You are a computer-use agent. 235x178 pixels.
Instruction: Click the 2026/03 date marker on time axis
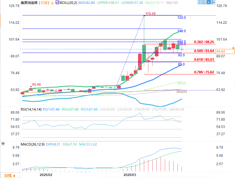click(x=130, y=175)
